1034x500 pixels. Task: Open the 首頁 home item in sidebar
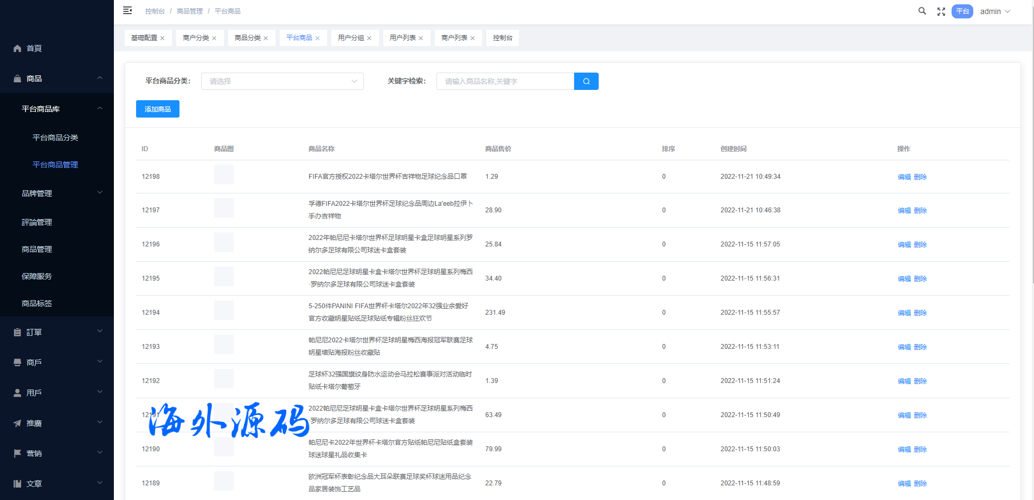(34, 48)
